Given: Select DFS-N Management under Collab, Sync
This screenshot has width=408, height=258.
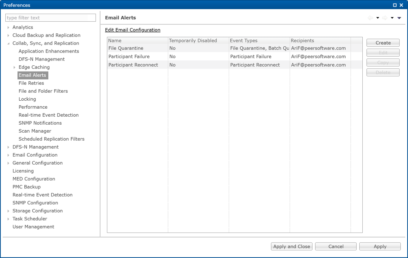Looking at the screenshot, I should [41, 59].
